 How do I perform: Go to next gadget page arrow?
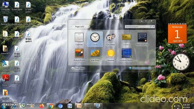[x=88, y=27]
